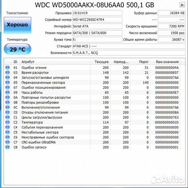188x188 pixels.
Task: Click the Буква тома field showing E:
Action: (97, 40)
